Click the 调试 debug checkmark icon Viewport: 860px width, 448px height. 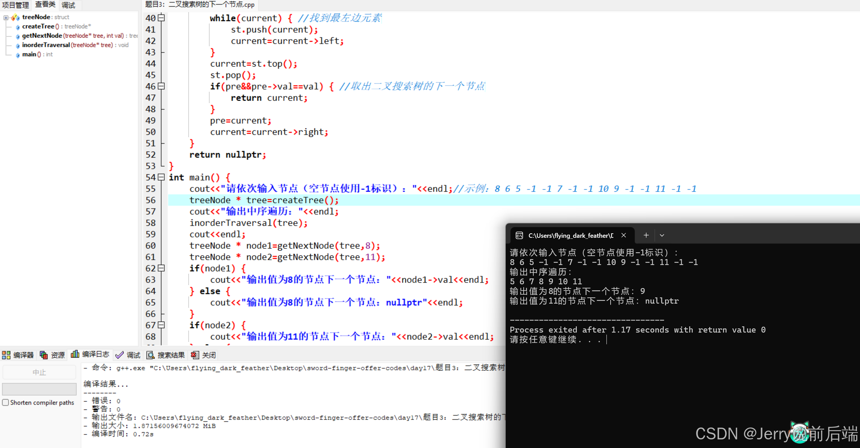tap(119, 355)
